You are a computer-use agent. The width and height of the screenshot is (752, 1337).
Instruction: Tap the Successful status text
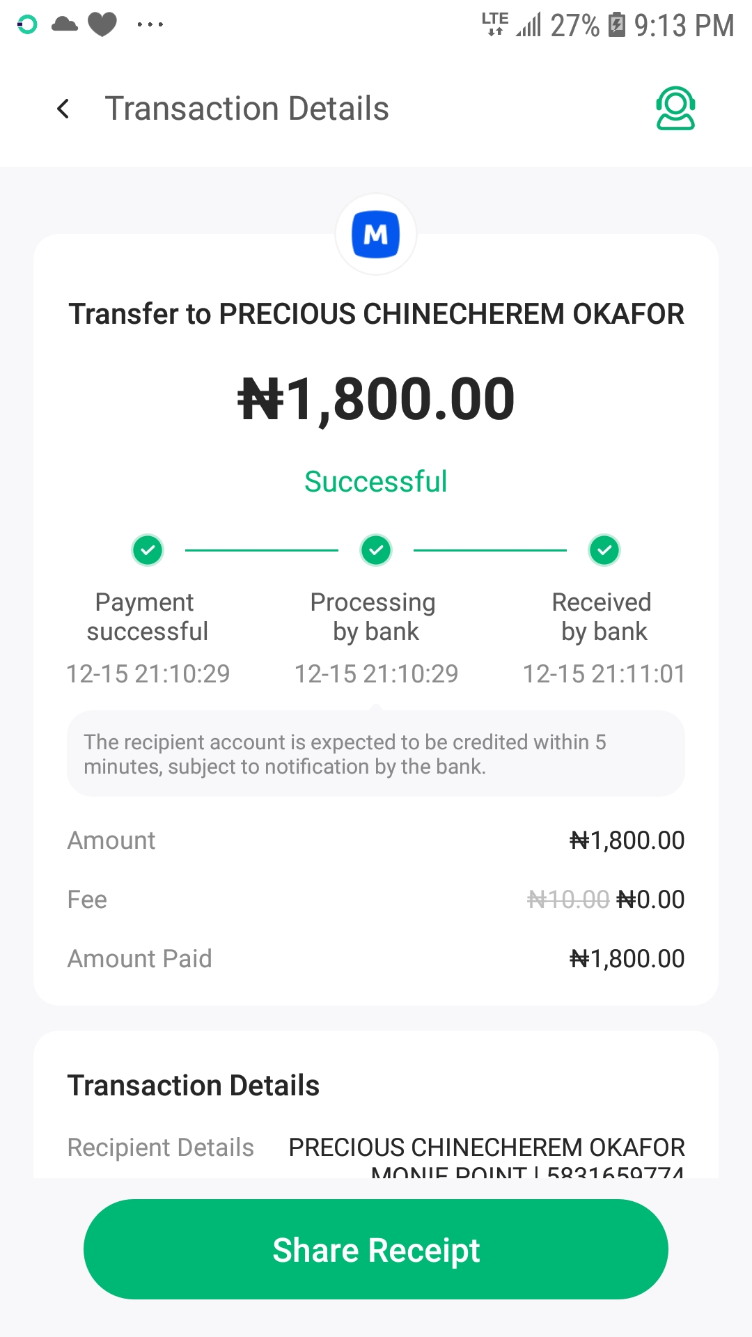[376, 482]
